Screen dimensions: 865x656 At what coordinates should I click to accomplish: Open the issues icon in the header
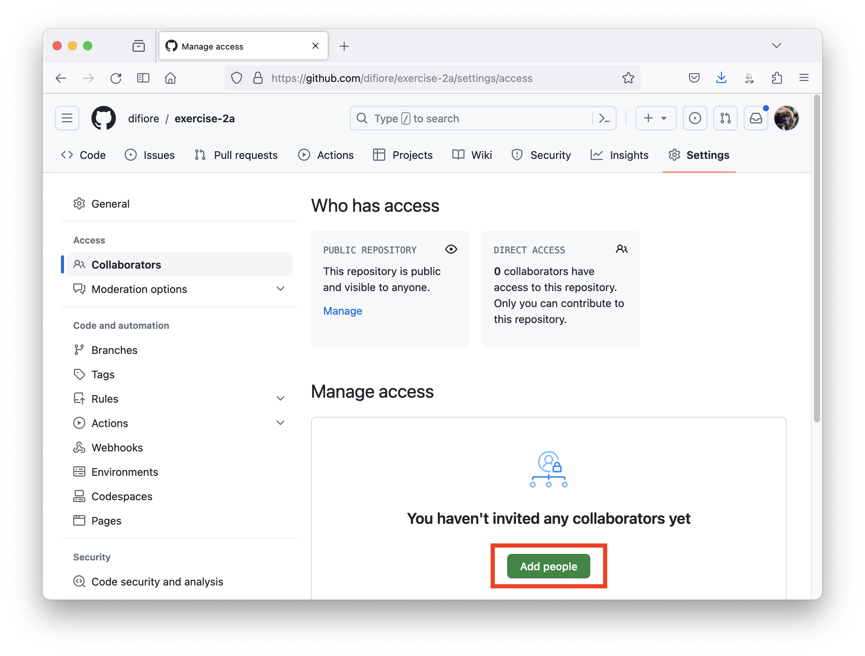[x=695, y=118]
